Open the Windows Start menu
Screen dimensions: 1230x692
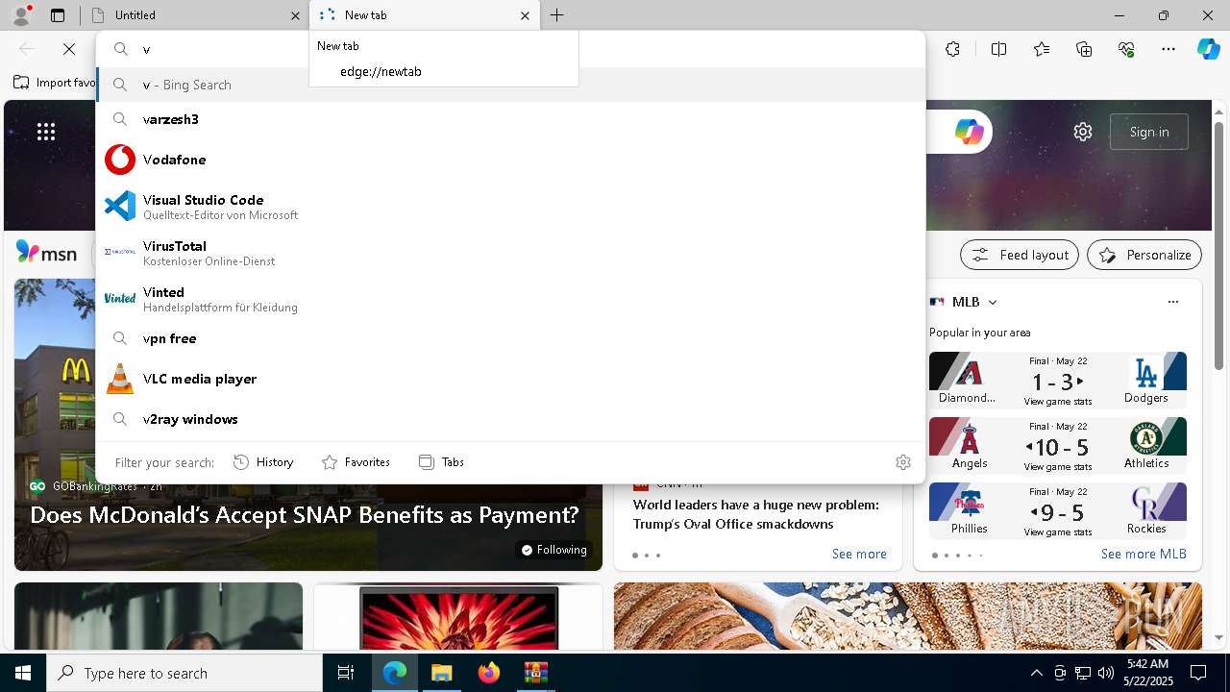(x=23, y=673)
